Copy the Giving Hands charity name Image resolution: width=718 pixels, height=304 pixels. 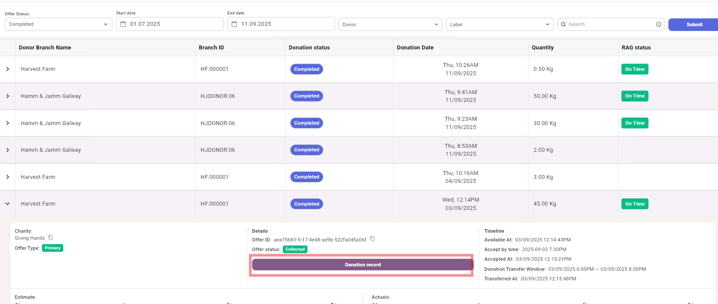pyautogui.click(x=51, y=238)
